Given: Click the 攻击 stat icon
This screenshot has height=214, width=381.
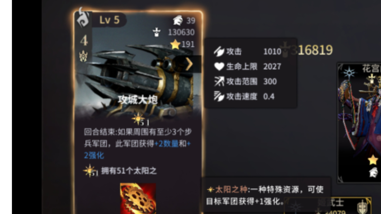Looking at the screenshot, I should pyautogui.click(x=219, y=51).
